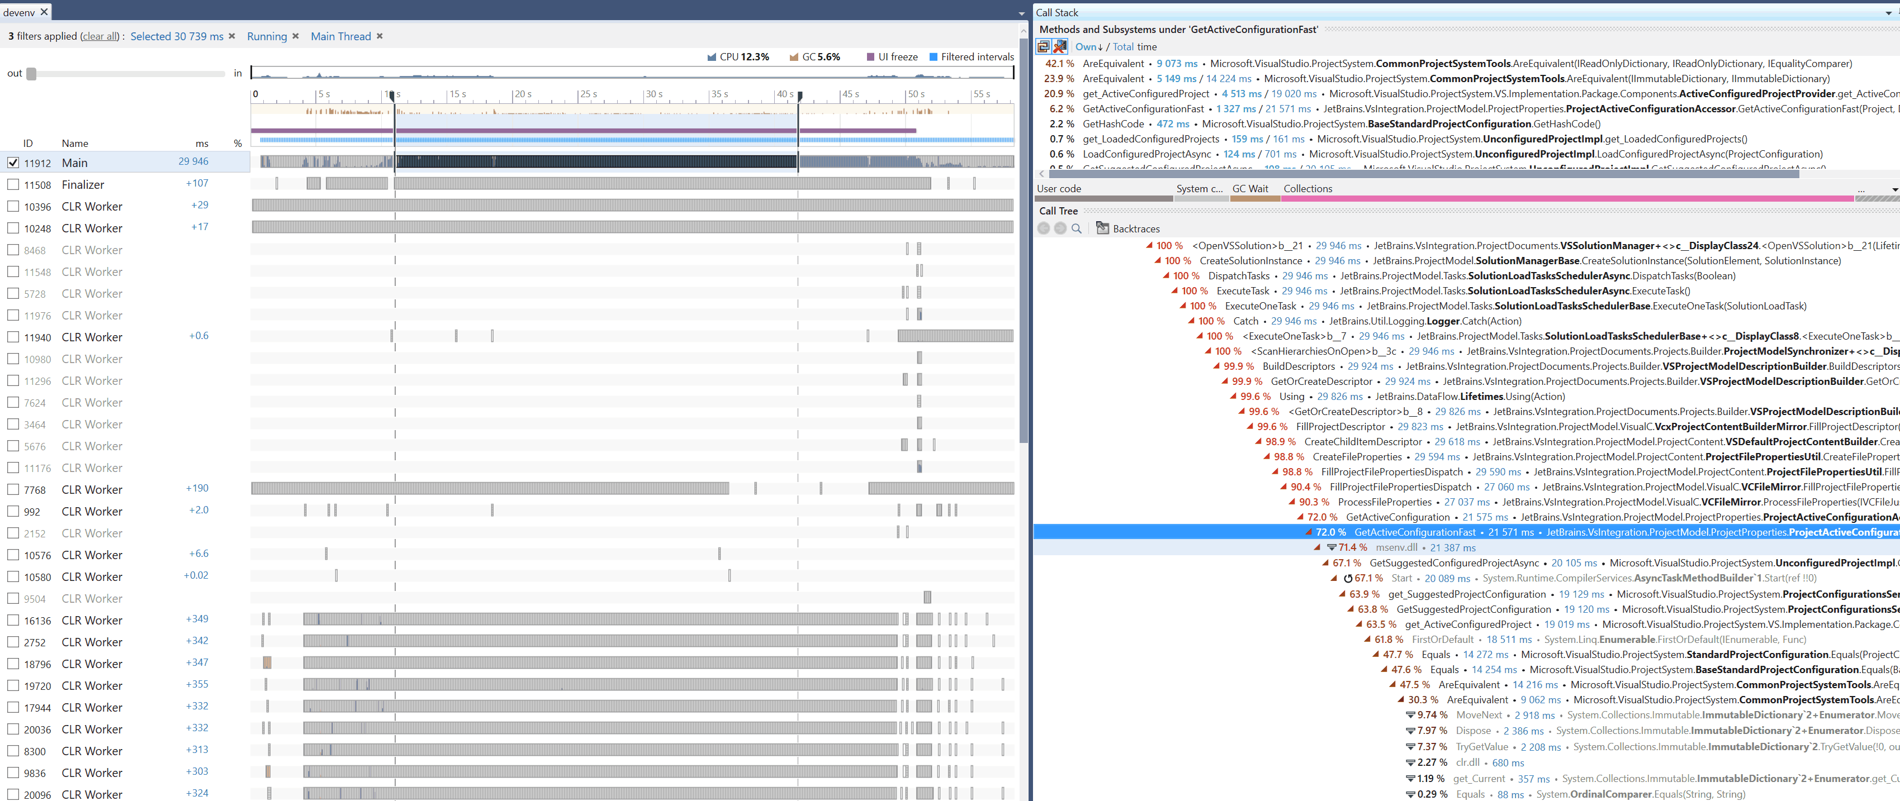Screen dimensions: 1900x801
Task: Check CLR Worker thread 7768 checkbox
Action: (x=13, y=489)
